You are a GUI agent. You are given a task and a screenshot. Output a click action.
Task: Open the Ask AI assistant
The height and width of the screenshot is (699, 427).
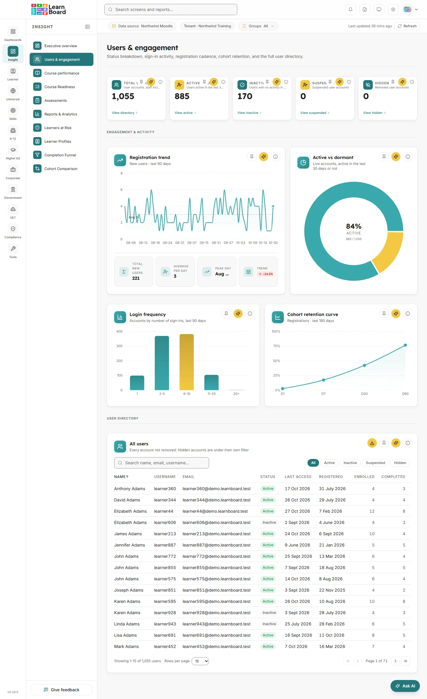[405, 686]
